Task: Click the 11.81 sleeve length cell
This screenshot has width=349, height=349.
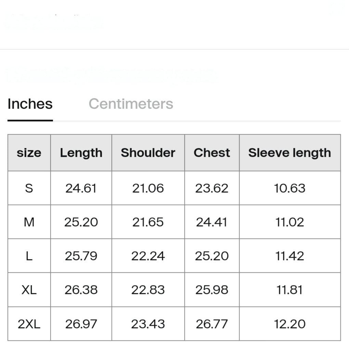Action: click(x=290, y=290)
